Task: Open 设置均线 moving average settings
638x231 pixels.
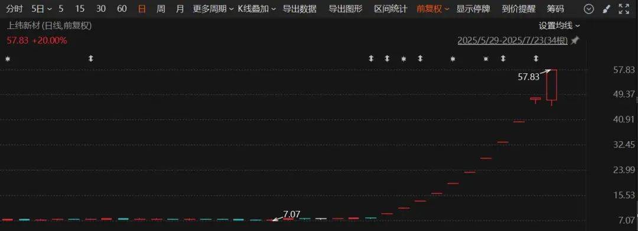Action: [559, 25]
